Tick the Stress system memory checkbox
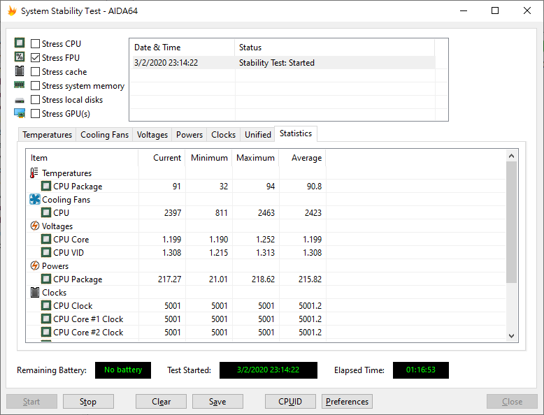The image size is (544, 415). (35, 86)
